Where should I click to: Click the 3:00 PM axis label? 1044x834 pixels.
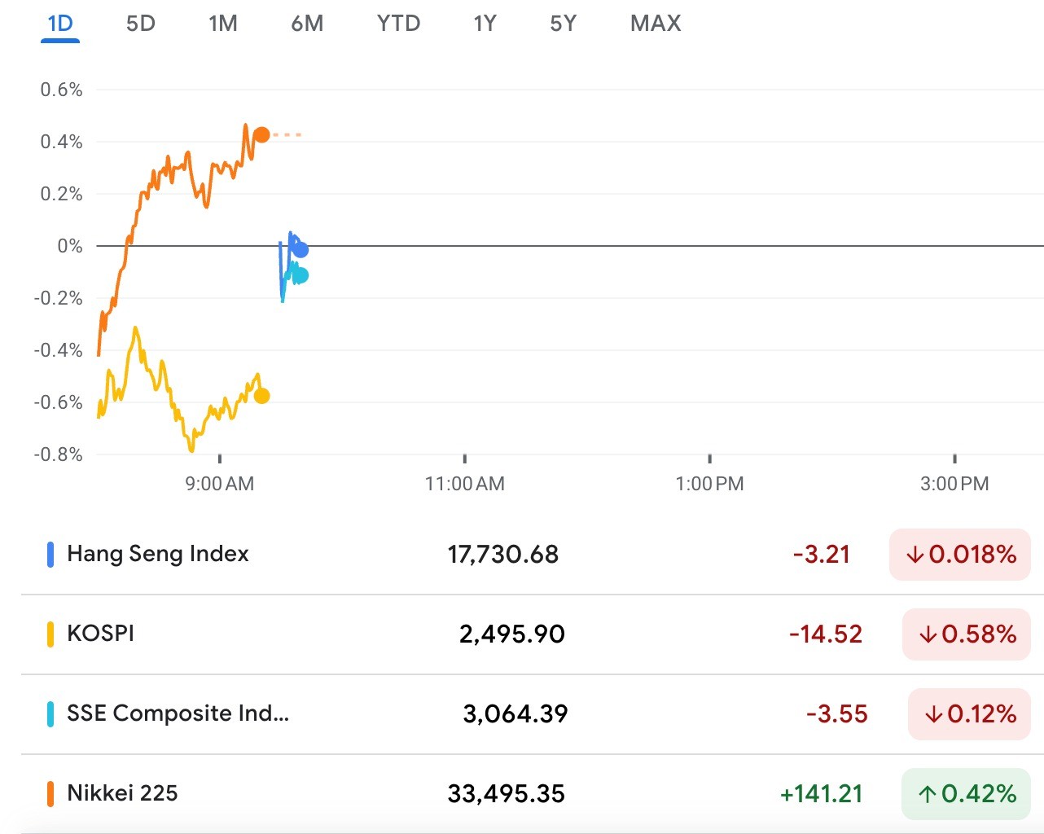(954, 484)
